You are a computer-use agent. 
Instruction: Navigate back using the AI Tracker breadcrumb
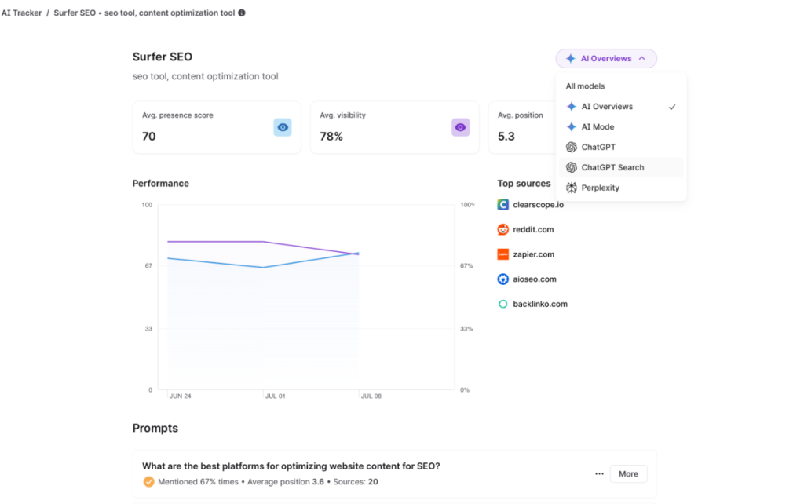point(21,13)
